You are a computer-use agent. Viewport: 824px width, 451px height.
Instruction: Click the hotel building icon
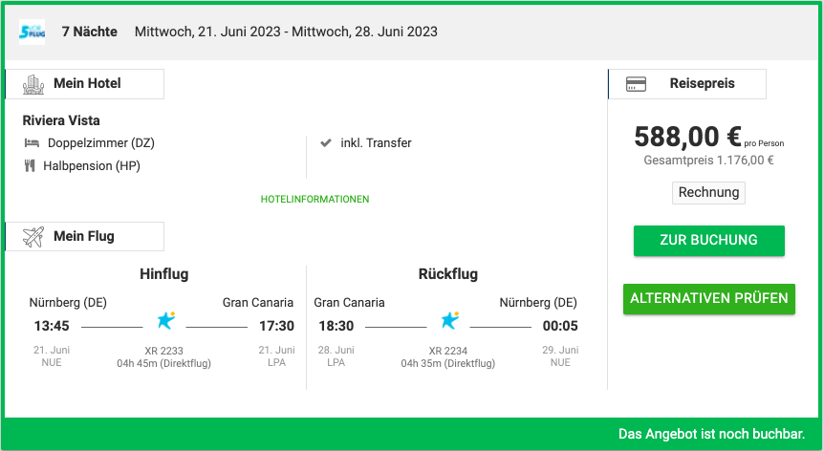click(x=33, y=84)
